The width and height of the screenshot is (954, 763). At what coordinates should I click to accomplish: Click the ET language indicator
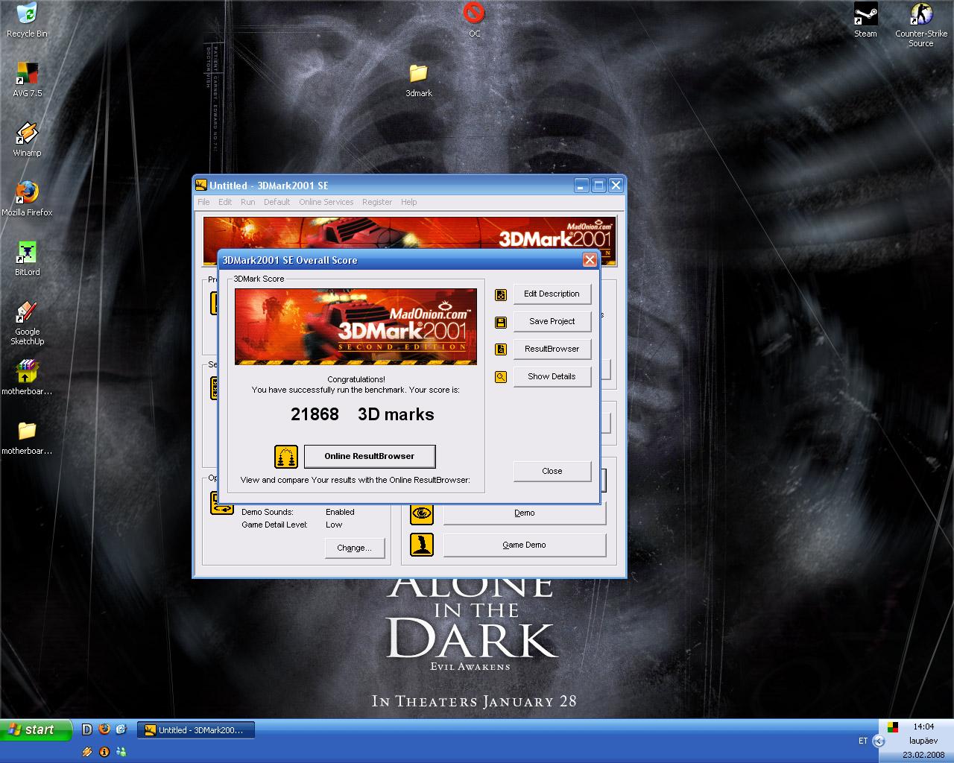pos(863,741)
